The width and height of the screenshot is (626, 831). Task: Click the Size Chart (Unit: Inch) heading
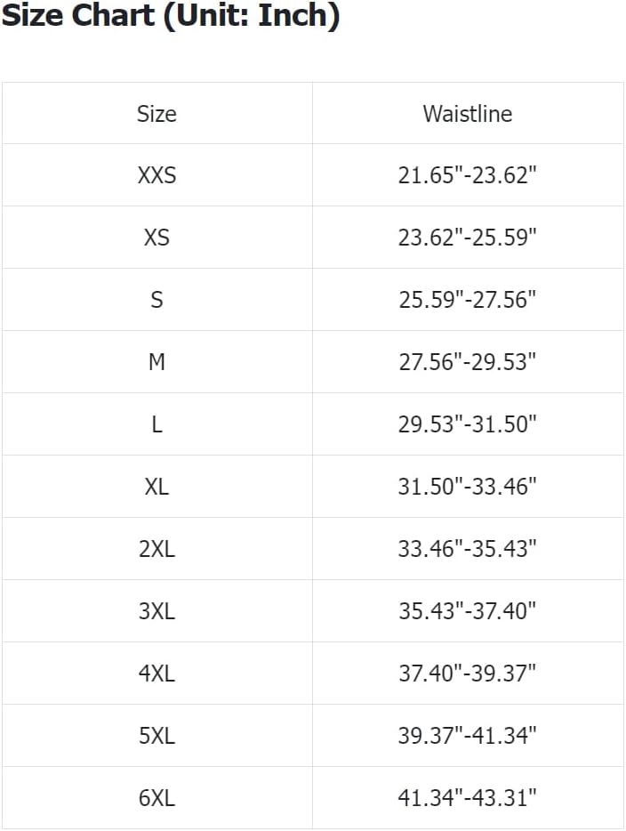(x=170, y=15)
